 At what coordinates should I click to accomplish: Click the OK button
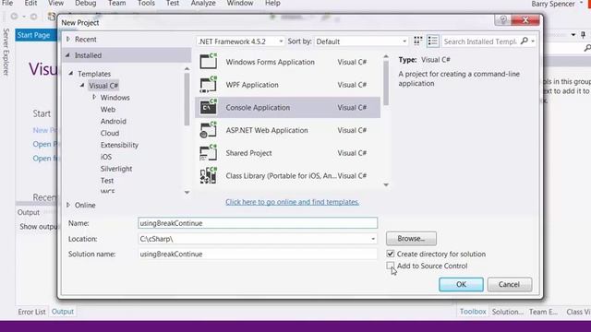[x=461, y=284]
